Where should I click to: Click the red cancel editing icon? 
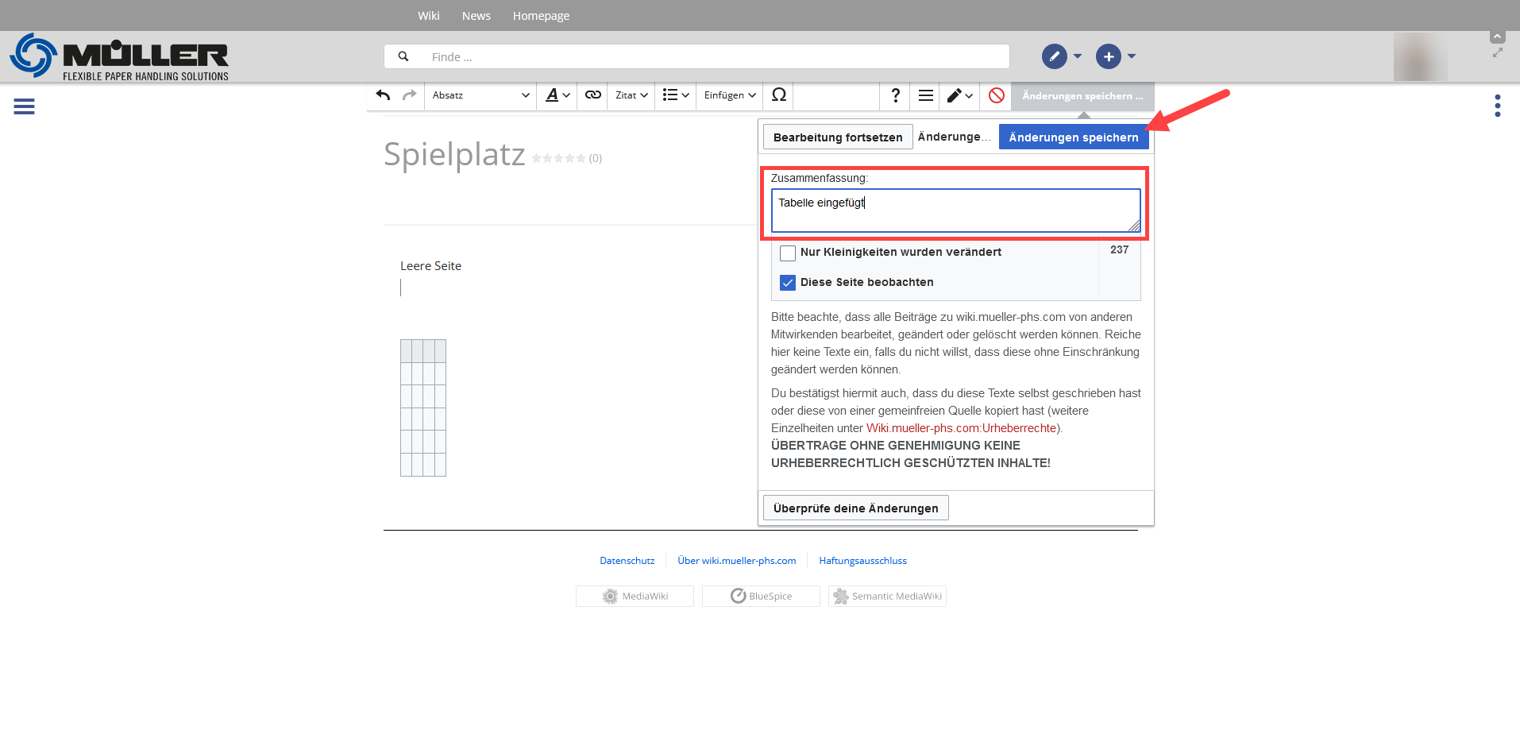tap(996, 95)
